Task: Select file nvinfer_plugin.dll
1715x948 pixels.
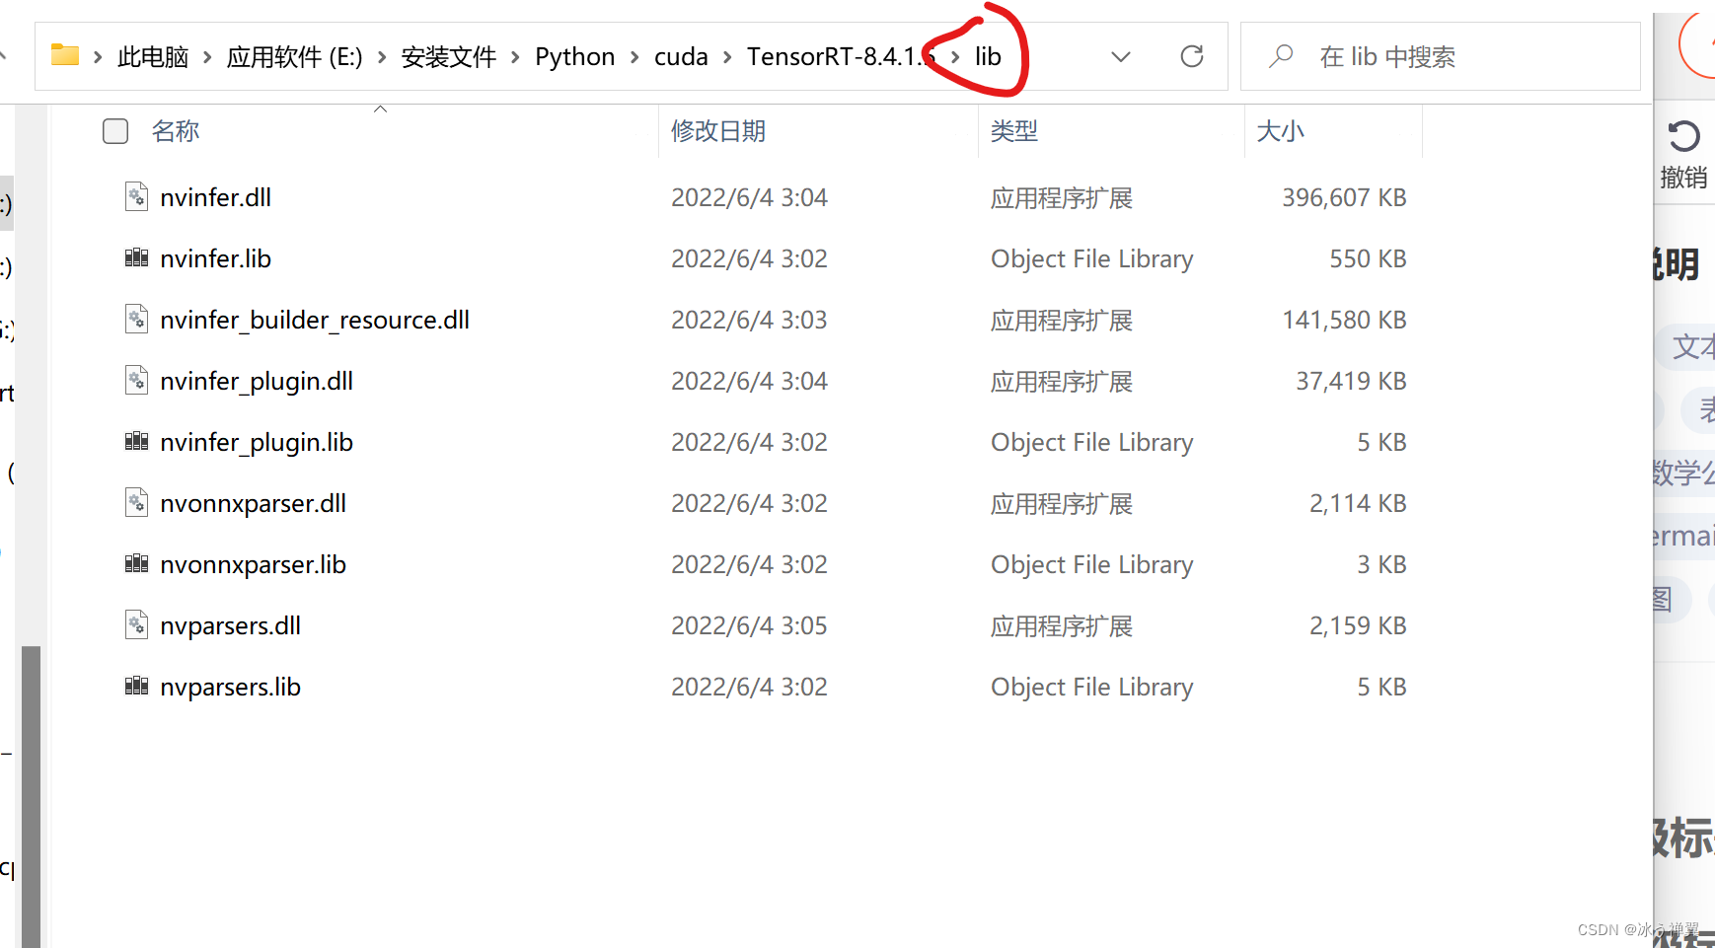Action: tap(257, 381)
